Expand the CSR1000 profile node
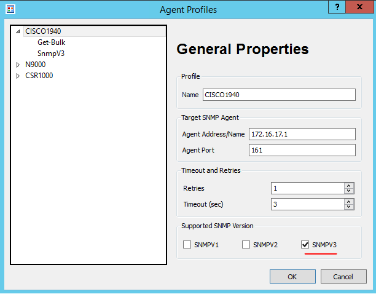 pos(18,76)
